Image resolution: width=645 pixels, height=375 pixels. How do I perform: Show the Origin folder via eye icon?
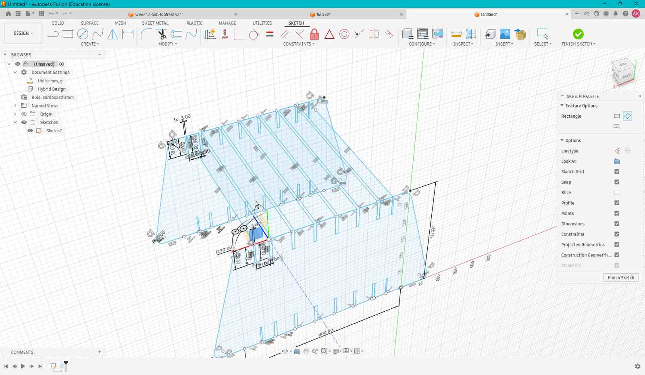click(24, 114)
